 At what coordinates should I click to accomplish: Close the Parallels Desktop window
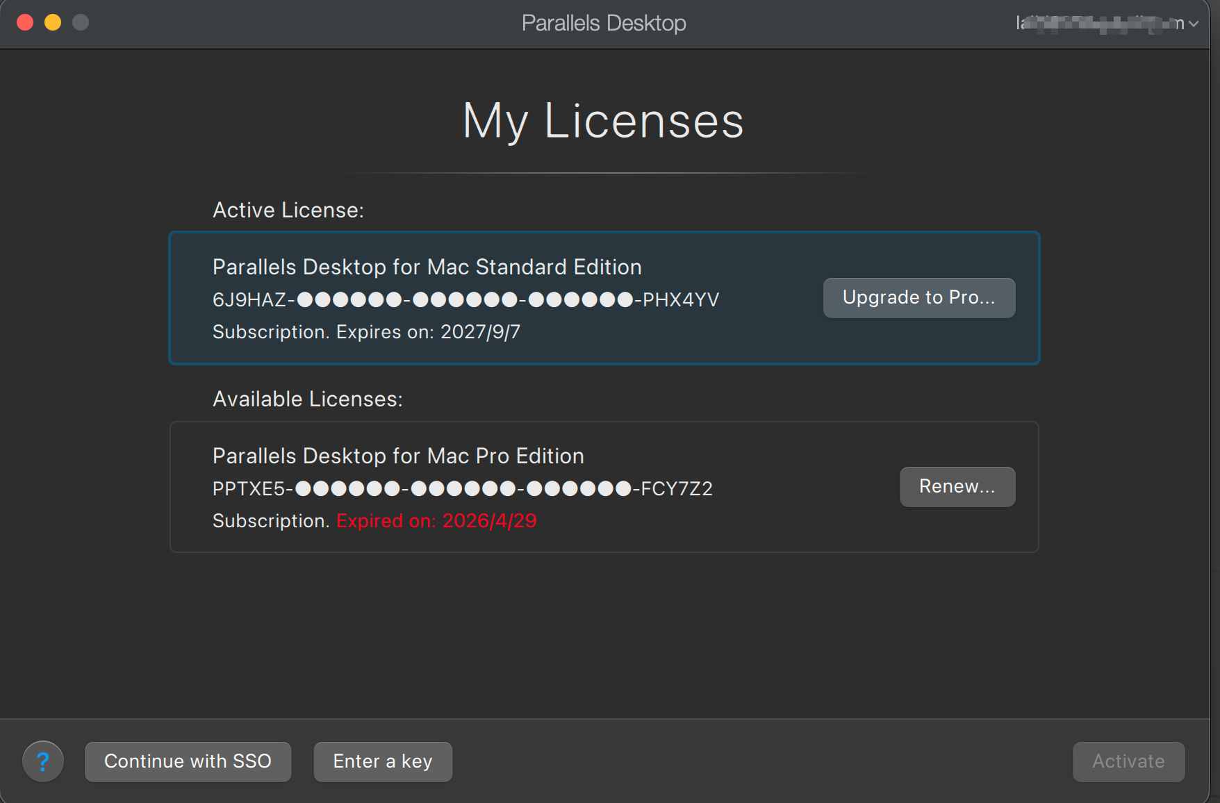coord(25,23)
